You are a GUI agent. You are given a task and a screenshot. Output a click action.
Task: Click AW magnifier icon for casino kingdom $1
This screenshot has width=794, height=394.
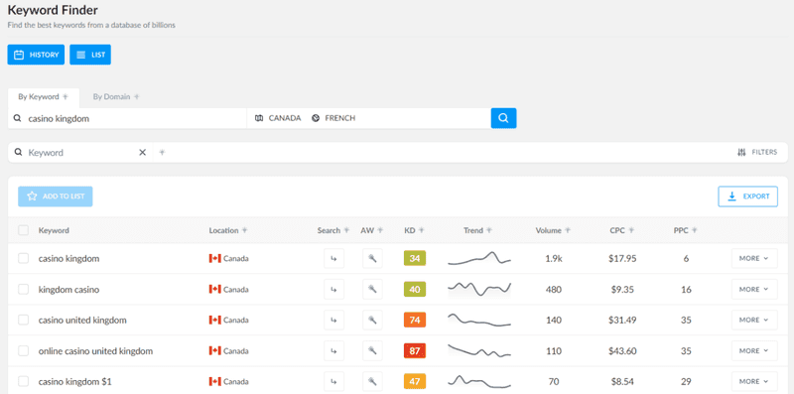click(x=372, y=381)
